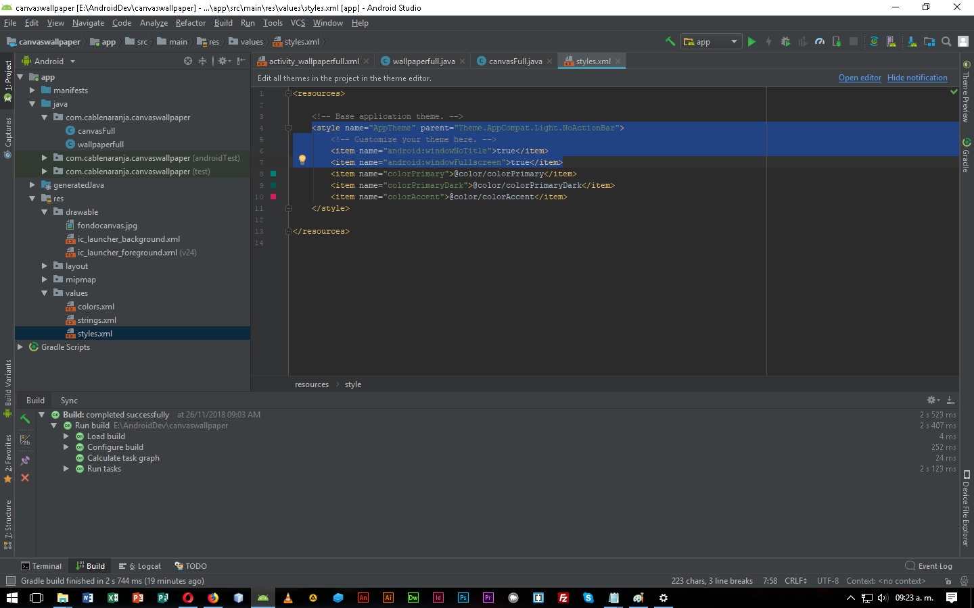This screenshot has height=608, width=974.
Task: Open the Project Structure icon
Action: click(929, 41)
